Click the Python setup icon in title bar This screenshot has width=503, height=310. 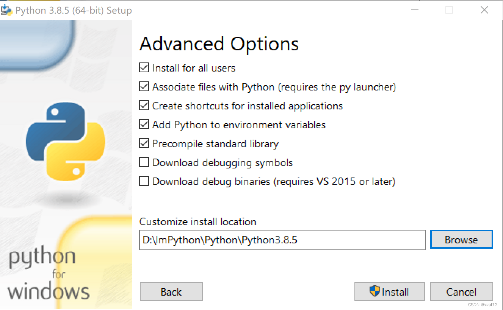(7, 10)
